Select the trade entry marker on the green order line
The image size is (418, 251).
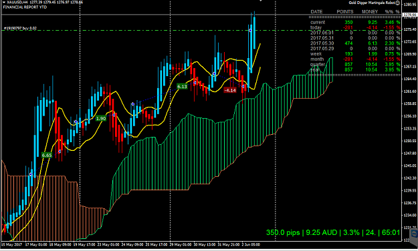(x=250, y=30)
